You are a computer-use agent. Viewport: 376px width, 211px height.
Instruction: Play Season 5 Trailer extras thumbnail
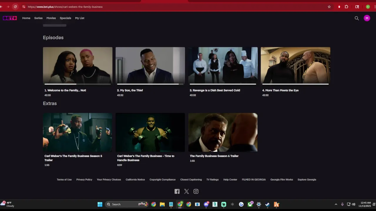point(78,132)
